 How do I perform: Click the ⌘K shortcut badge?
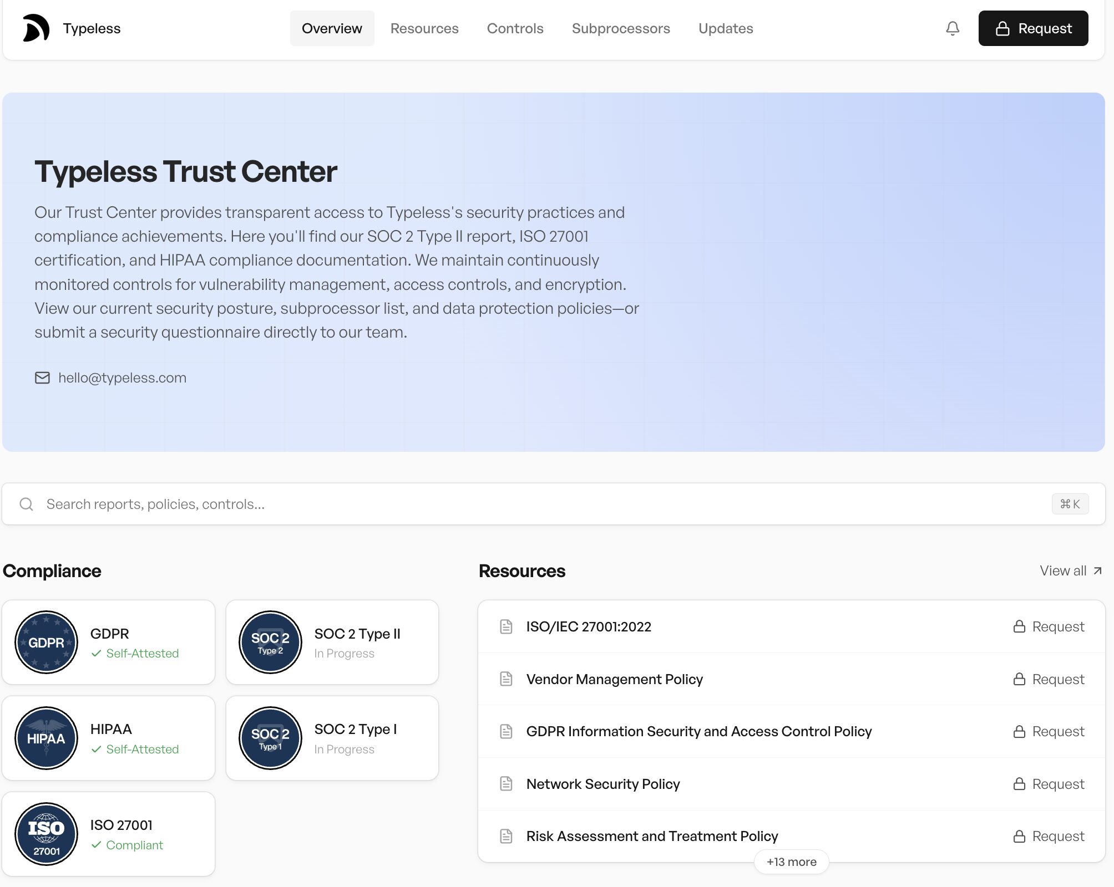(x=1070, y=504)
